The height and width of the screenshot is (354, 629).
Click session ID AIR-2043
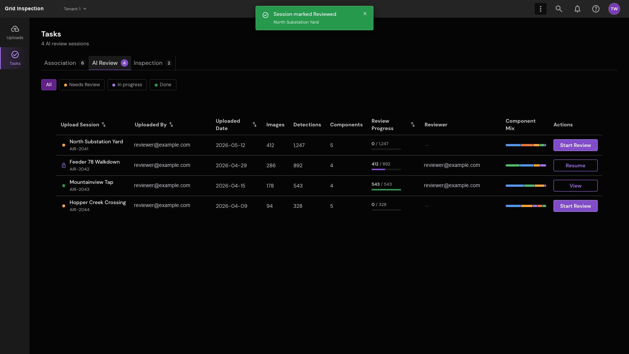pyautogui.click(x=80, y=189)
